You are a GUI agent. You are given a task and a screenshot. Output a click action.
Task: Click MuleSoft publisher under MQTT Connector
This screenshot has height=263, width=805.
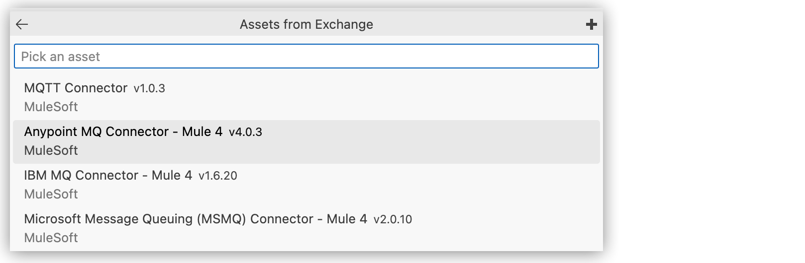click(x=51, y=107)
